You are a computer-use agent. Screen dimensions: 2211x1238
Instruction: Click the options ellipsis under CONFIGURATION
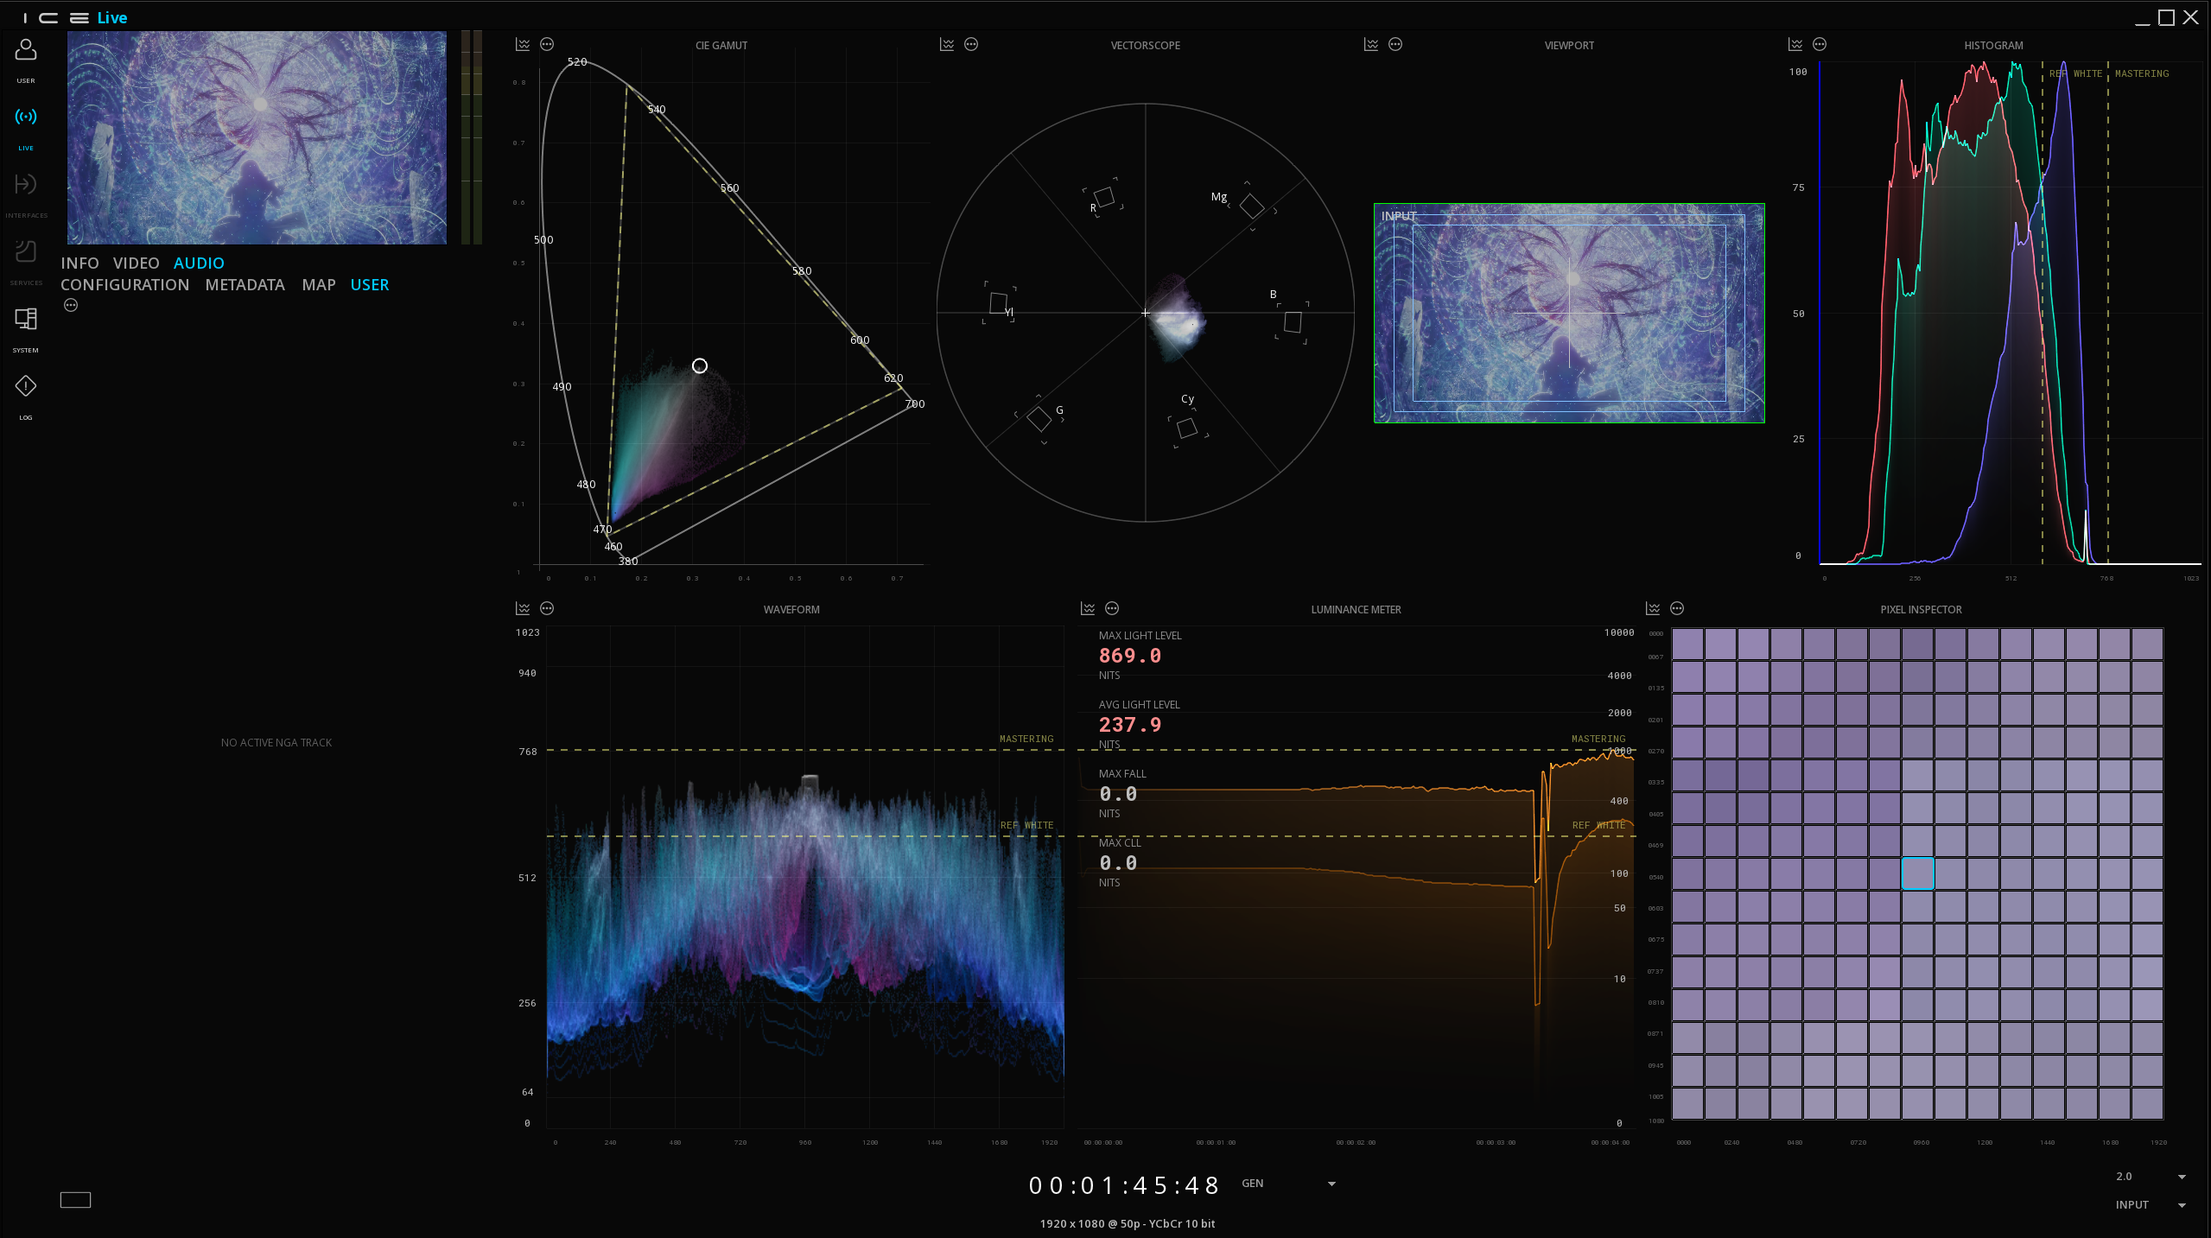click(x=71, y=305)
